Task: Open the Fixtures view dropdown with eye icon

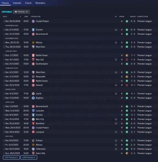Action: [22, 12]
